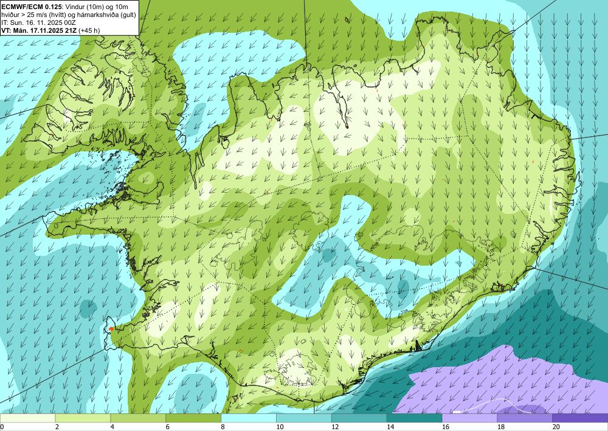This screenshot has height=431, width=608.
Task: Click the 18–20 m/s purple legend swatch
Action: point(525,418)
